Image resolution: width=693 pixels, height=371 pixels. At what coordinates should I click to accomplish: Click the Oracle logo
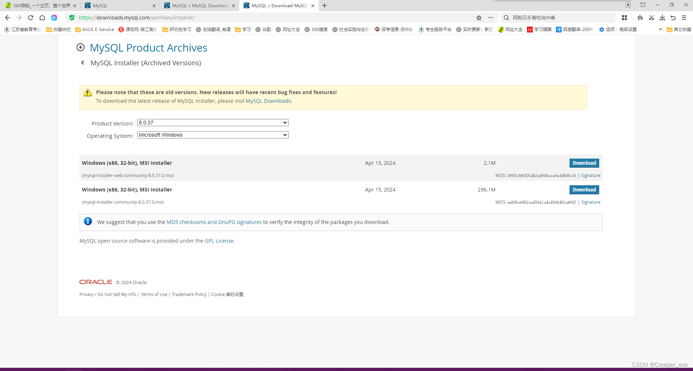click(x=96, y=282)
